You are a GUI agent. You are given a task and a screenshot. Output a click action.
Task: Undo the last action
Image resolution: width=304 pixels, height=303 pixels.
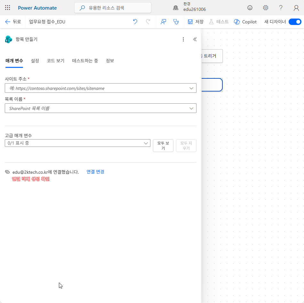135,22
